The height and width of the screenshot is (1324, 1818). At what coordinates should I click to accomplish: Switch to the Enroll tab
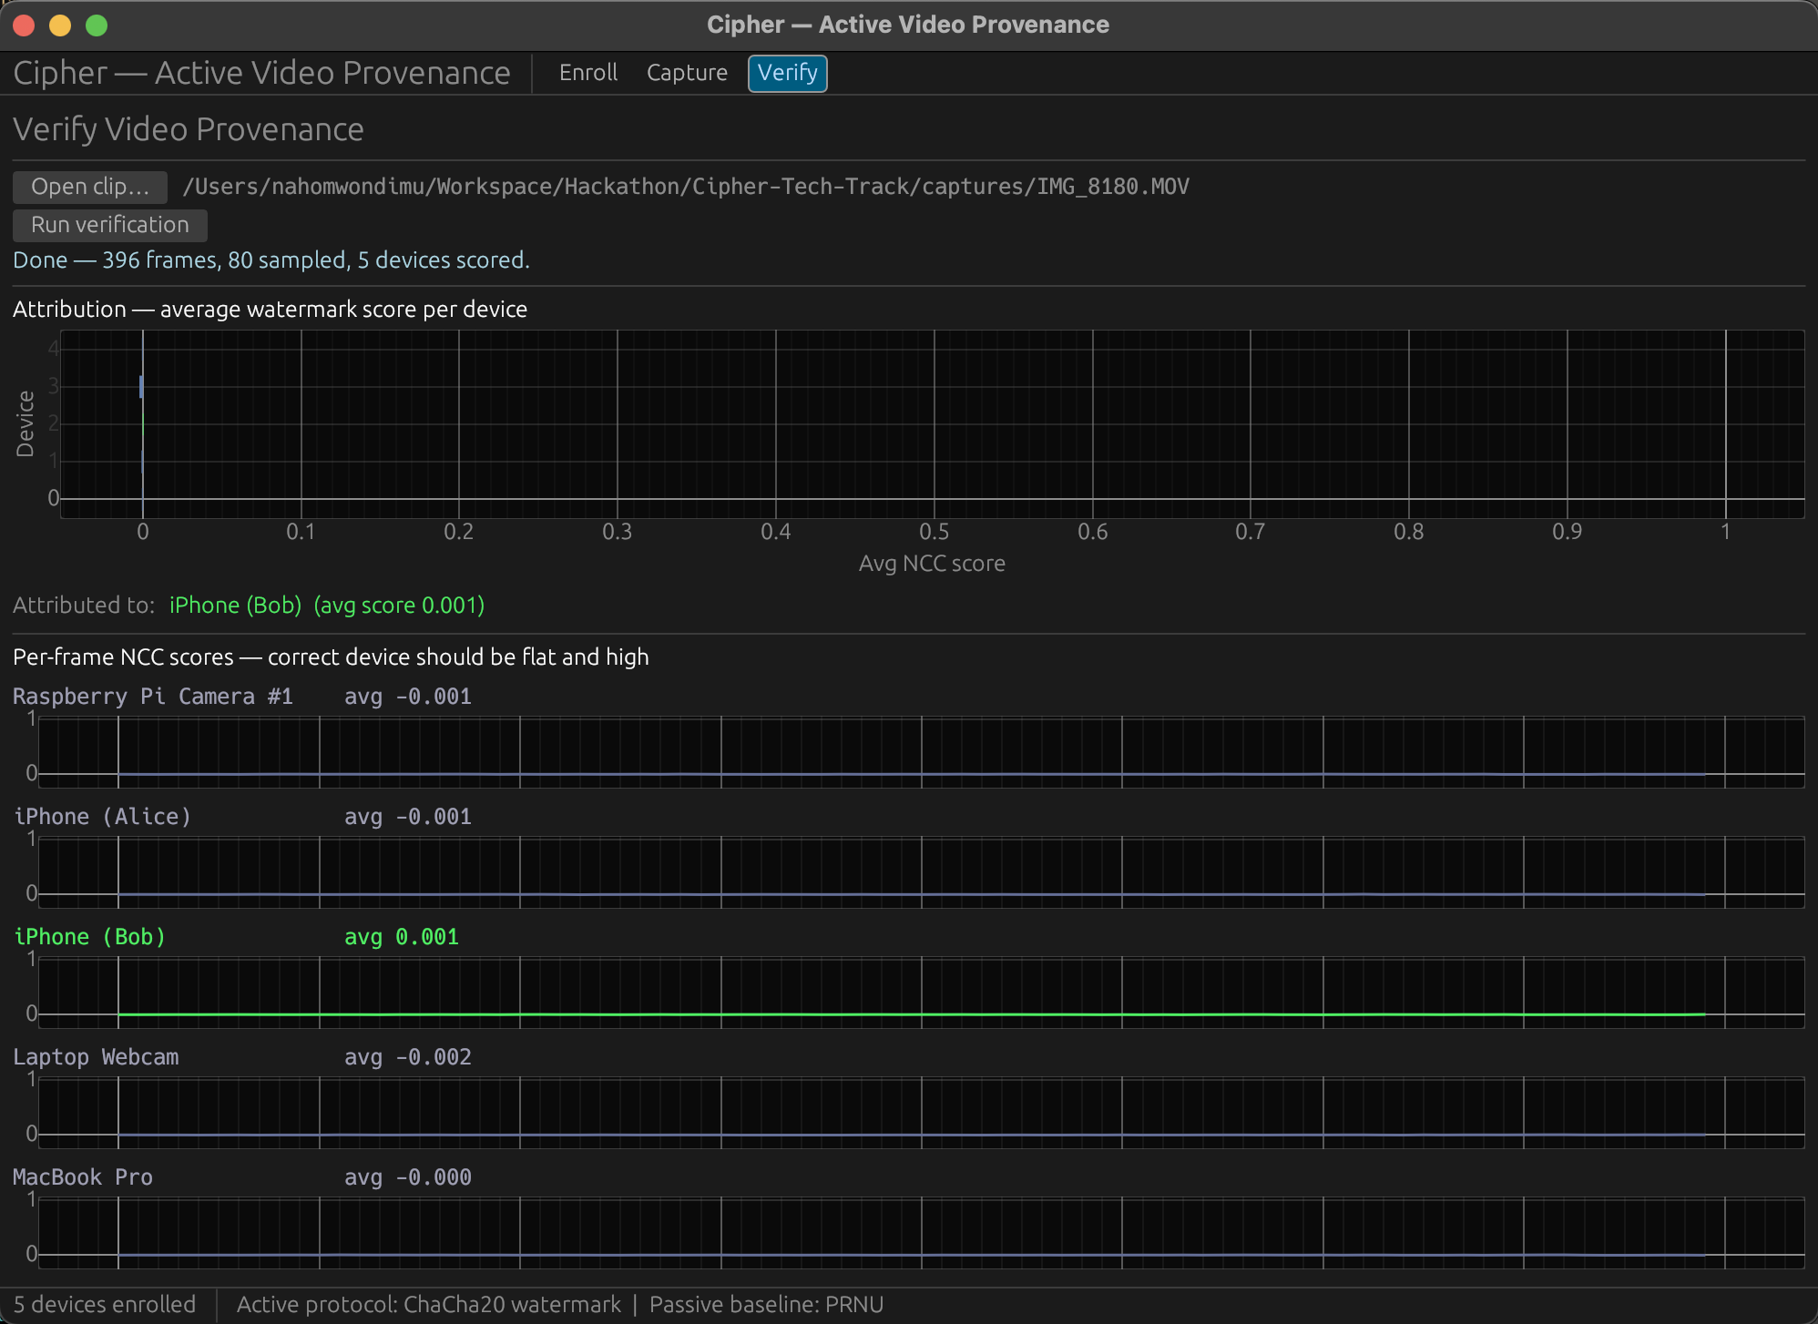pos(587,73)
